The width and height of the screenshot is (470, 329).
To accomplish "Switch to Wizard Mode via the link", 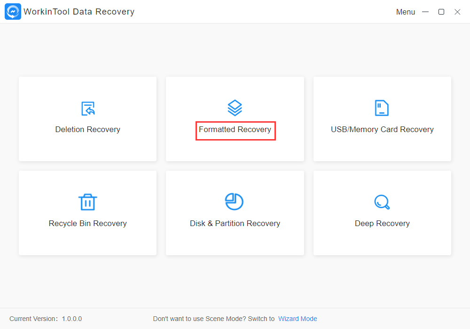I will (x=298, y=319).
